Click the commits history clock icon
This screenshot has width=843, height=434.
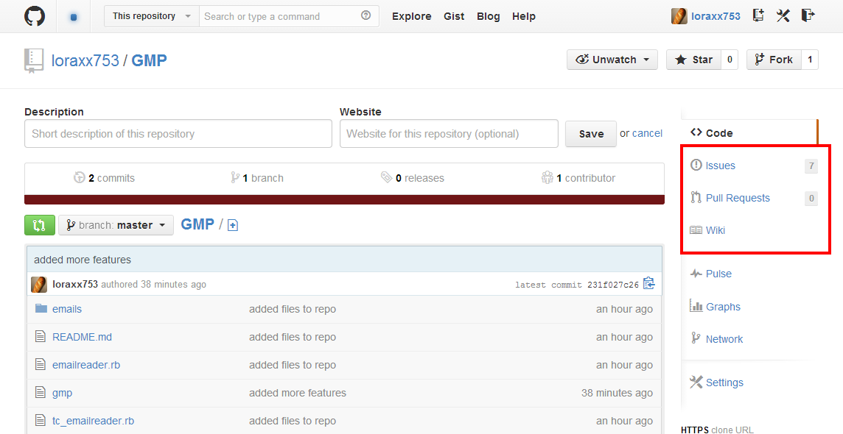79,177
